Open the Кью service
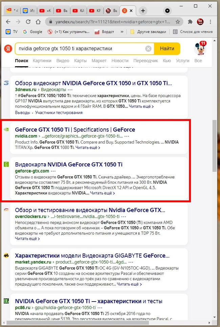Viewport: 220px width, 327px height. (167, 61)
